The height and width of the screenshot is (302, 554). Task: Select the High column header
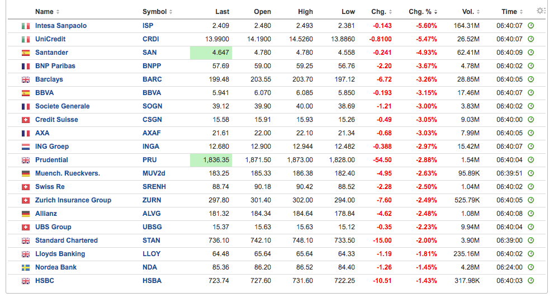point(305,12)
